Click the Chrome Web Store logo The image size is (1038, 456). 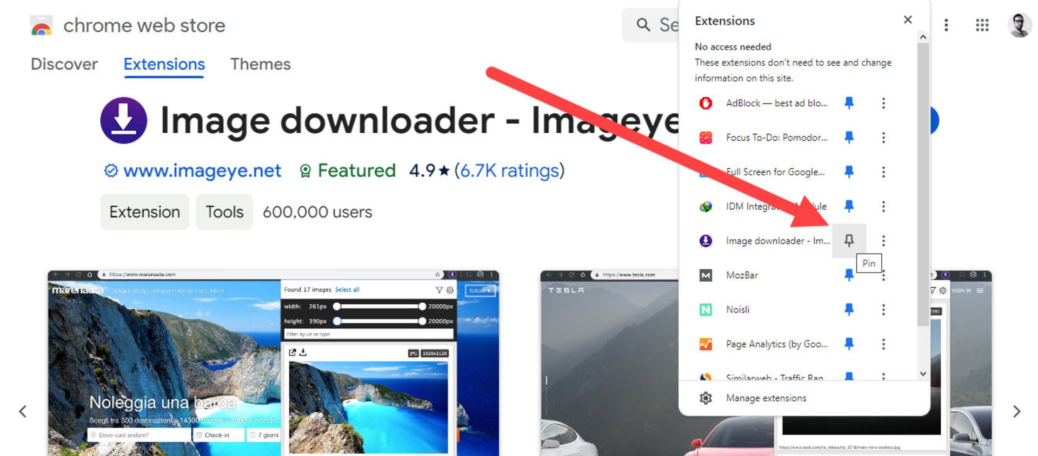coord(42,25)
